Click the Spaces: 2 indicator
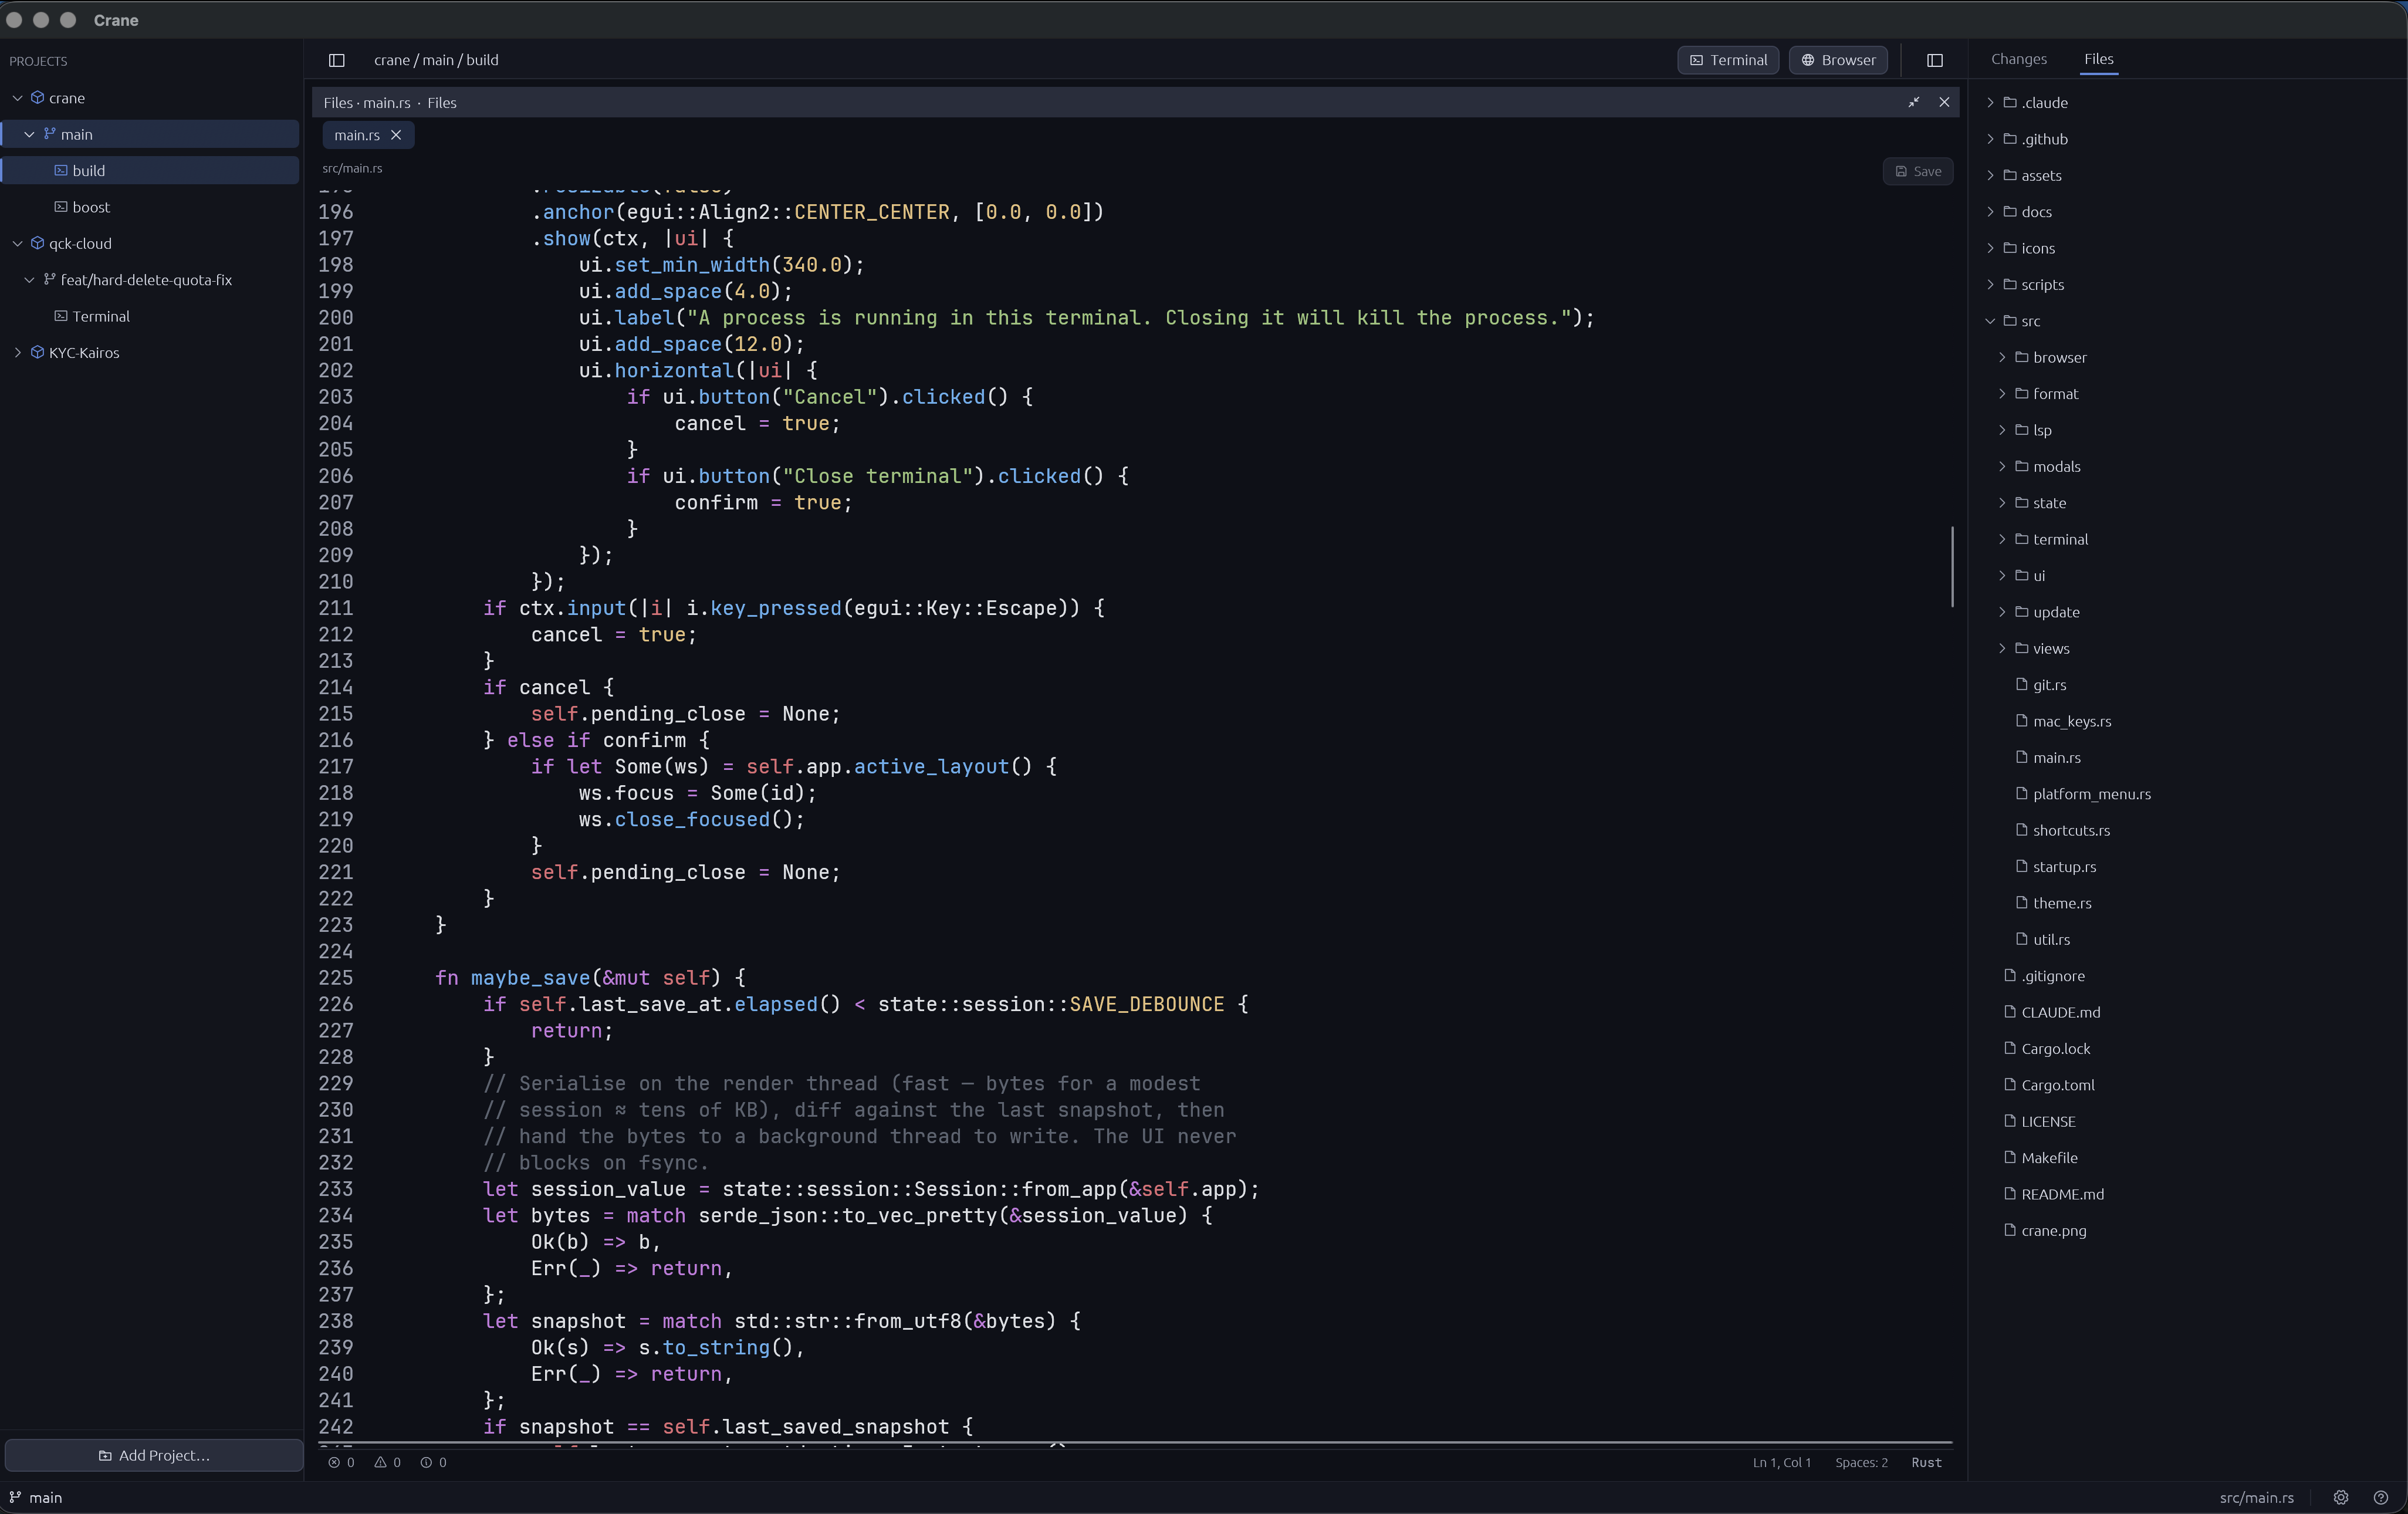 1861,1462
